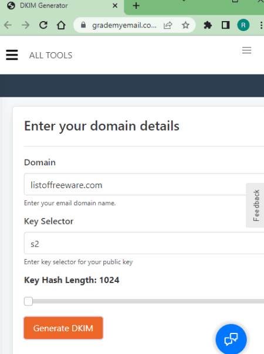264x354 pixels.
Task: Reload the page with refresh icon
Action: tap(43, 25)
